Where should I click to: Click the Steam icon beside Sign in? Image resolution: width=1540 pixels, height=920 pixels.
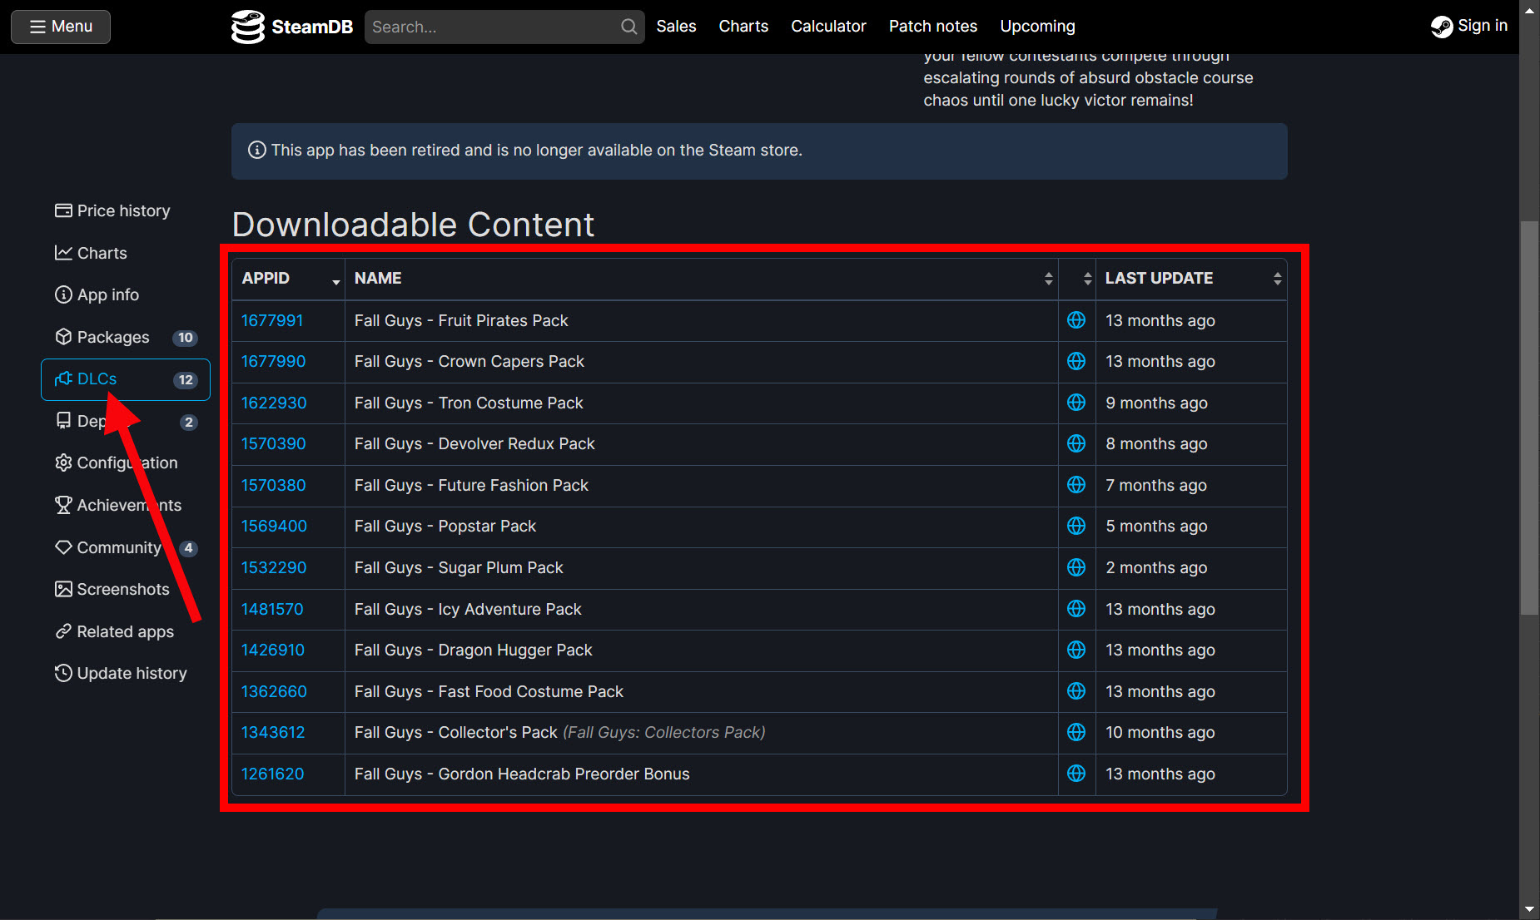pos(1442,27)
